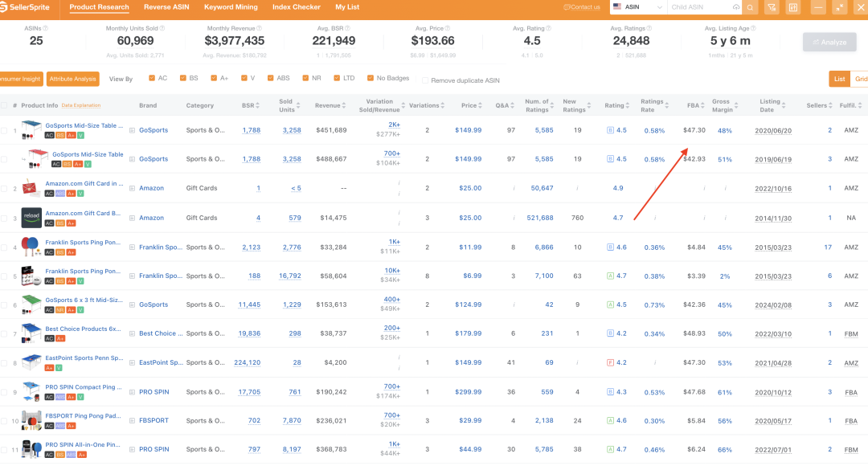Toggle the AC badge filter checkbox
The height and width of the screenshot is (466, 868).
152,78
